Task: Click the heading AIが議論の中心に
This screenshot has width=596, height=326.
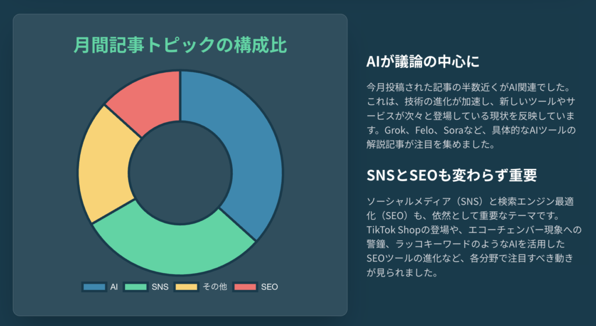Action: coord(423,62)
